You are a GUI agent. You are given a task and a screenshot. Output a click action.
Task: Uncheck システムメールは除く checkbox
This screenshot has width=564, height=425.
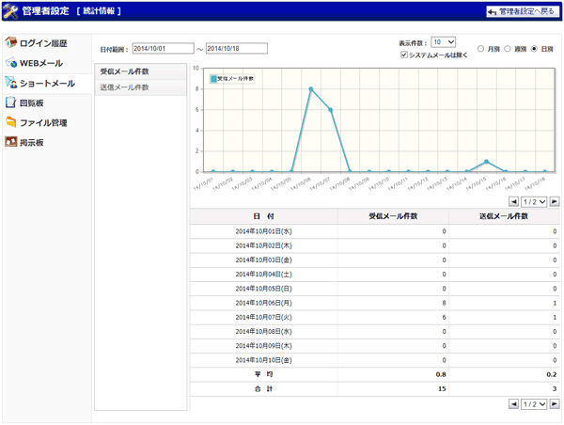(x=404, y=55)
